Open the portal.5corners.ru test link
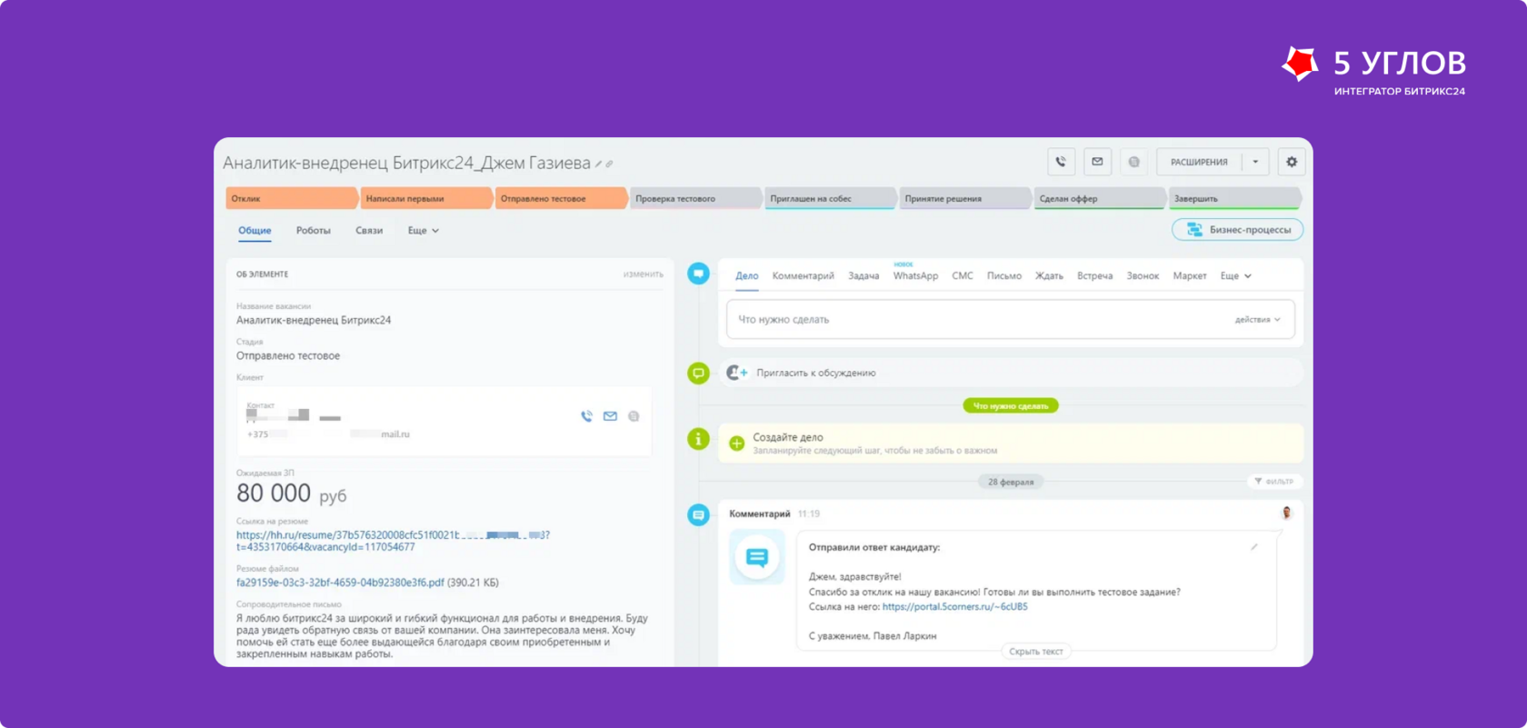1527x728 pixels. point(954,607)
